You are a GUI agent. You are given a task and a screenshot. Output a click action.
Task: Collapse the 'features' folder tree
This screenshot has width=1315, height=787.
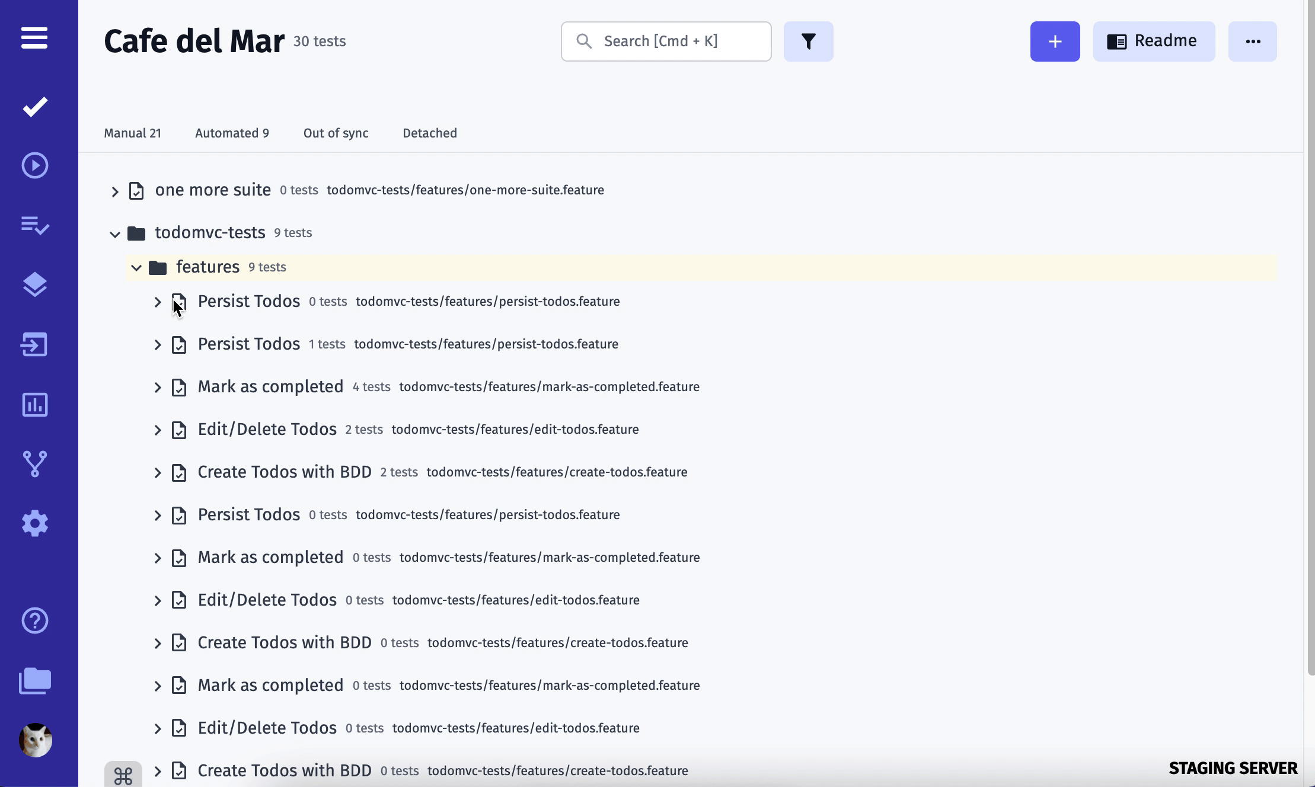pyautogui.click(x=135, y=267)
